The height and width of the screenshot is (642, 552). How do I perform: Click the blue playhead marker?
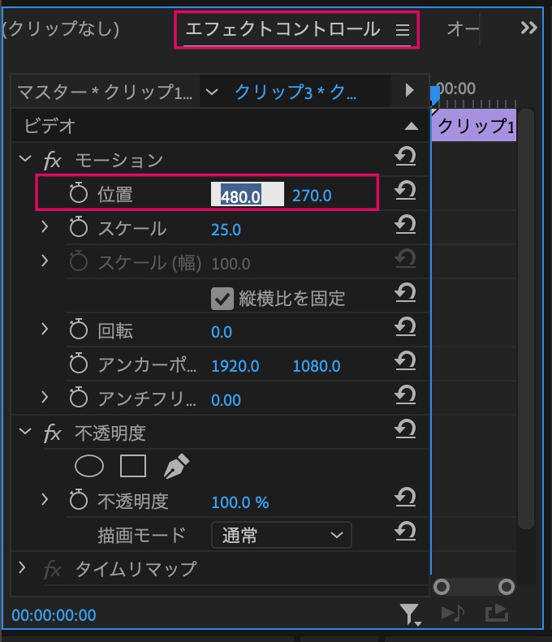pyautogui.click(x=434, y=96)
